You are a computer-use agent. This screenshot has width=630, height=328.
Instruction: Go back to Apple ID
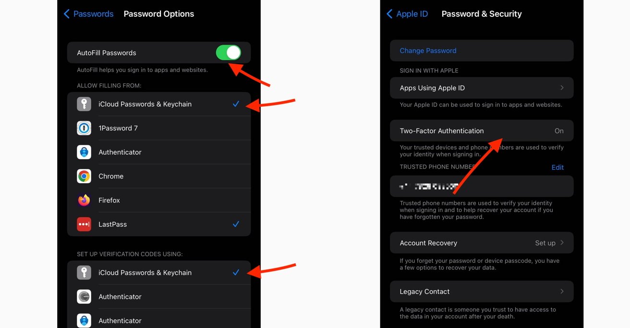tap(407, 14)
